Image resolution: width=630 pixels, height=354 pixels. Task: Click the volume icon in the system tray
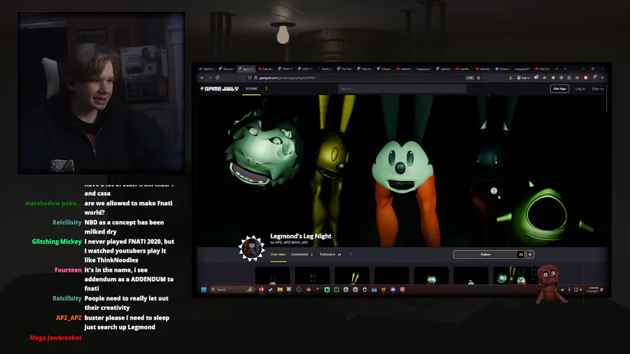[x=580, y=290]
